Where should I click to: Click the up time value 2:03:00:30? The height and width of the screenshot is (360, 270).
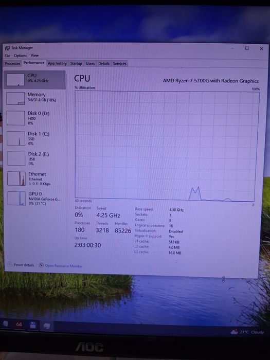click(x=87, y=245)
